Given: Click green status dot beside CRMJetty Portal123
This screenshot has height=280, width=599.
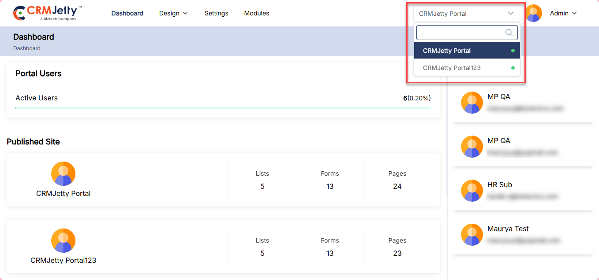Looking at the screenshot, I should coord(513,68).
